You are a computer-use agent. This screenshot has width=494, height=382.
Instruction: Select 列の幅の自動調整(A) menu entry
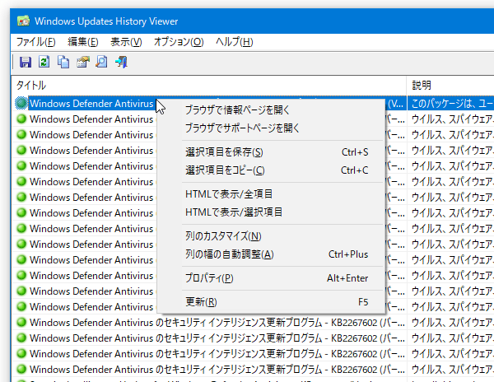coord(271,254)
